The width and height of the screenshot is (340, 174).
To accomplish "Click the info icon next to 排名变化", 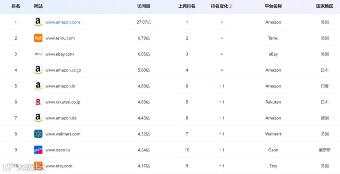I will (230, 6).
